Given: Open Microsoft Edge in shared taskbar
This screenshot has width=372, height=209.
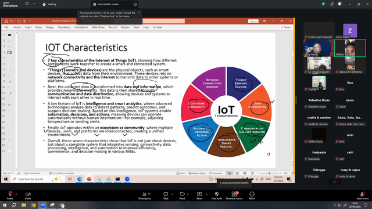Looking at the screenshot, I should 80,179.
